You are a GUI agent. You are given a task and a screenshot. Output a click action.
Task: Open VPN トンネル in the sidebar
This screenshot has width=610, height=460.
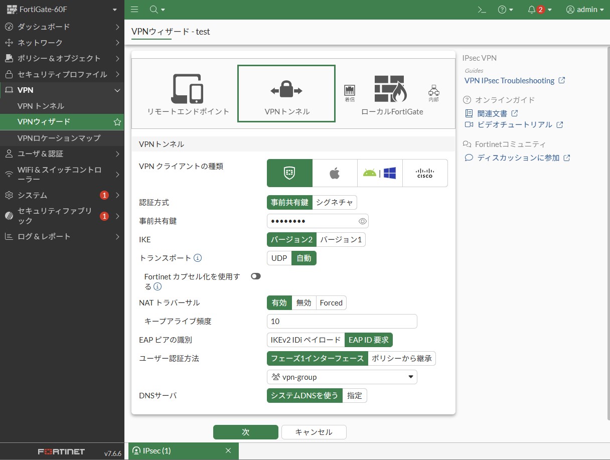(41, 106)
